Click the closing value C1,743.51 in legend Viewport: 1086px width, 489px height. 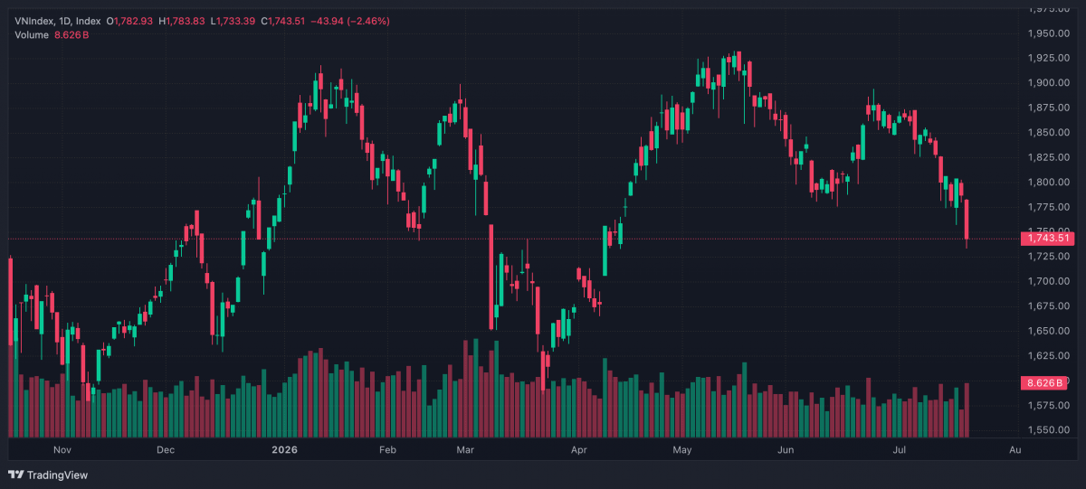281,21
